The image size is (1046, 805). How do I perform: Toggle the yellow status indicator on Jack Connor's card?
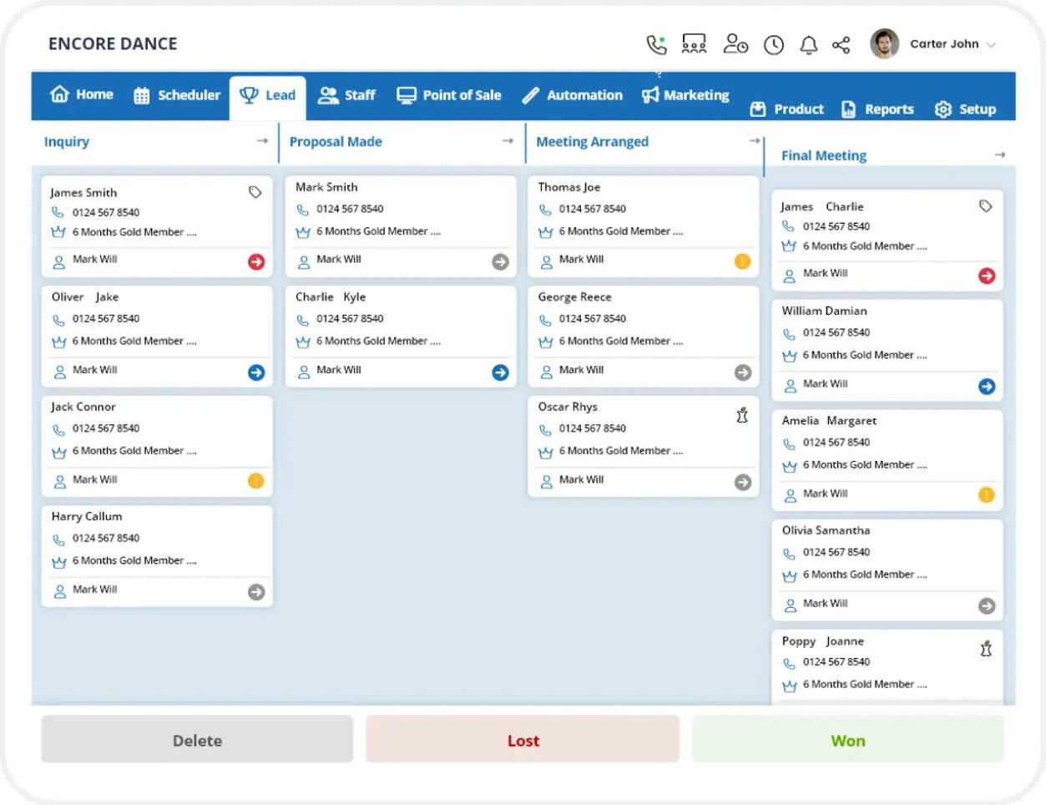click(x=256, y=481)
